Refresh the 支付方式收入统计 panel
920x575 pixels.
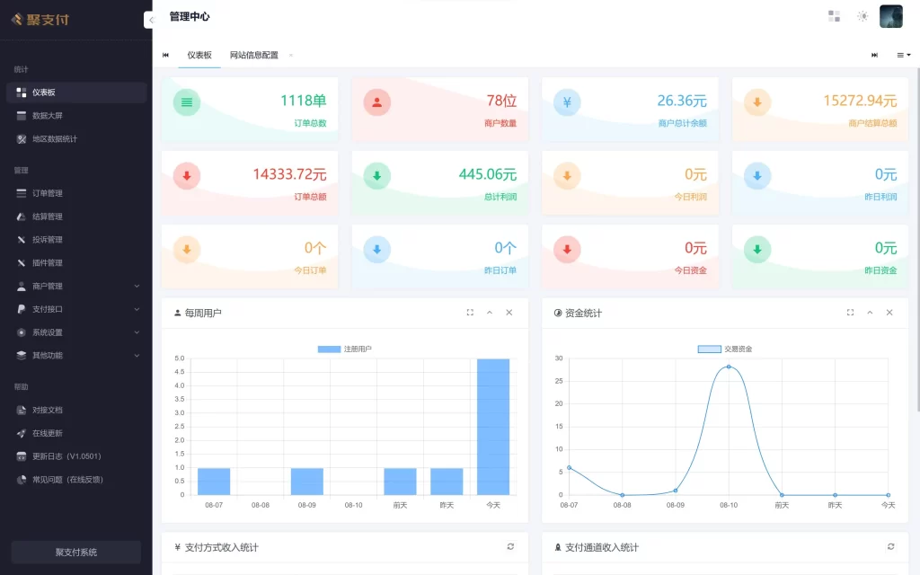(x=510, y=547)
